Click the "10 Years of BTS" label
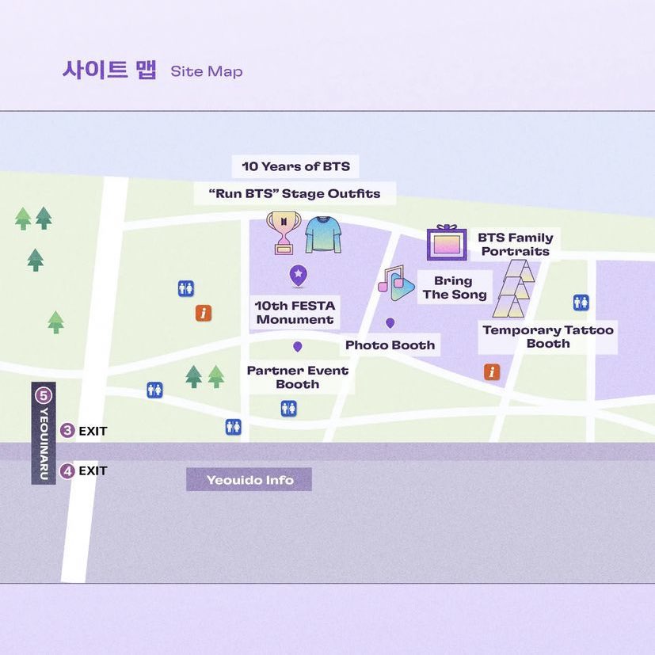The height and width of the screenshot is (655, 655). point(295,166)
